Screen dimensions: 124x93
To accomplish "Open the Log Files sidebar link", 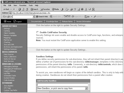I will coord(7,73).
